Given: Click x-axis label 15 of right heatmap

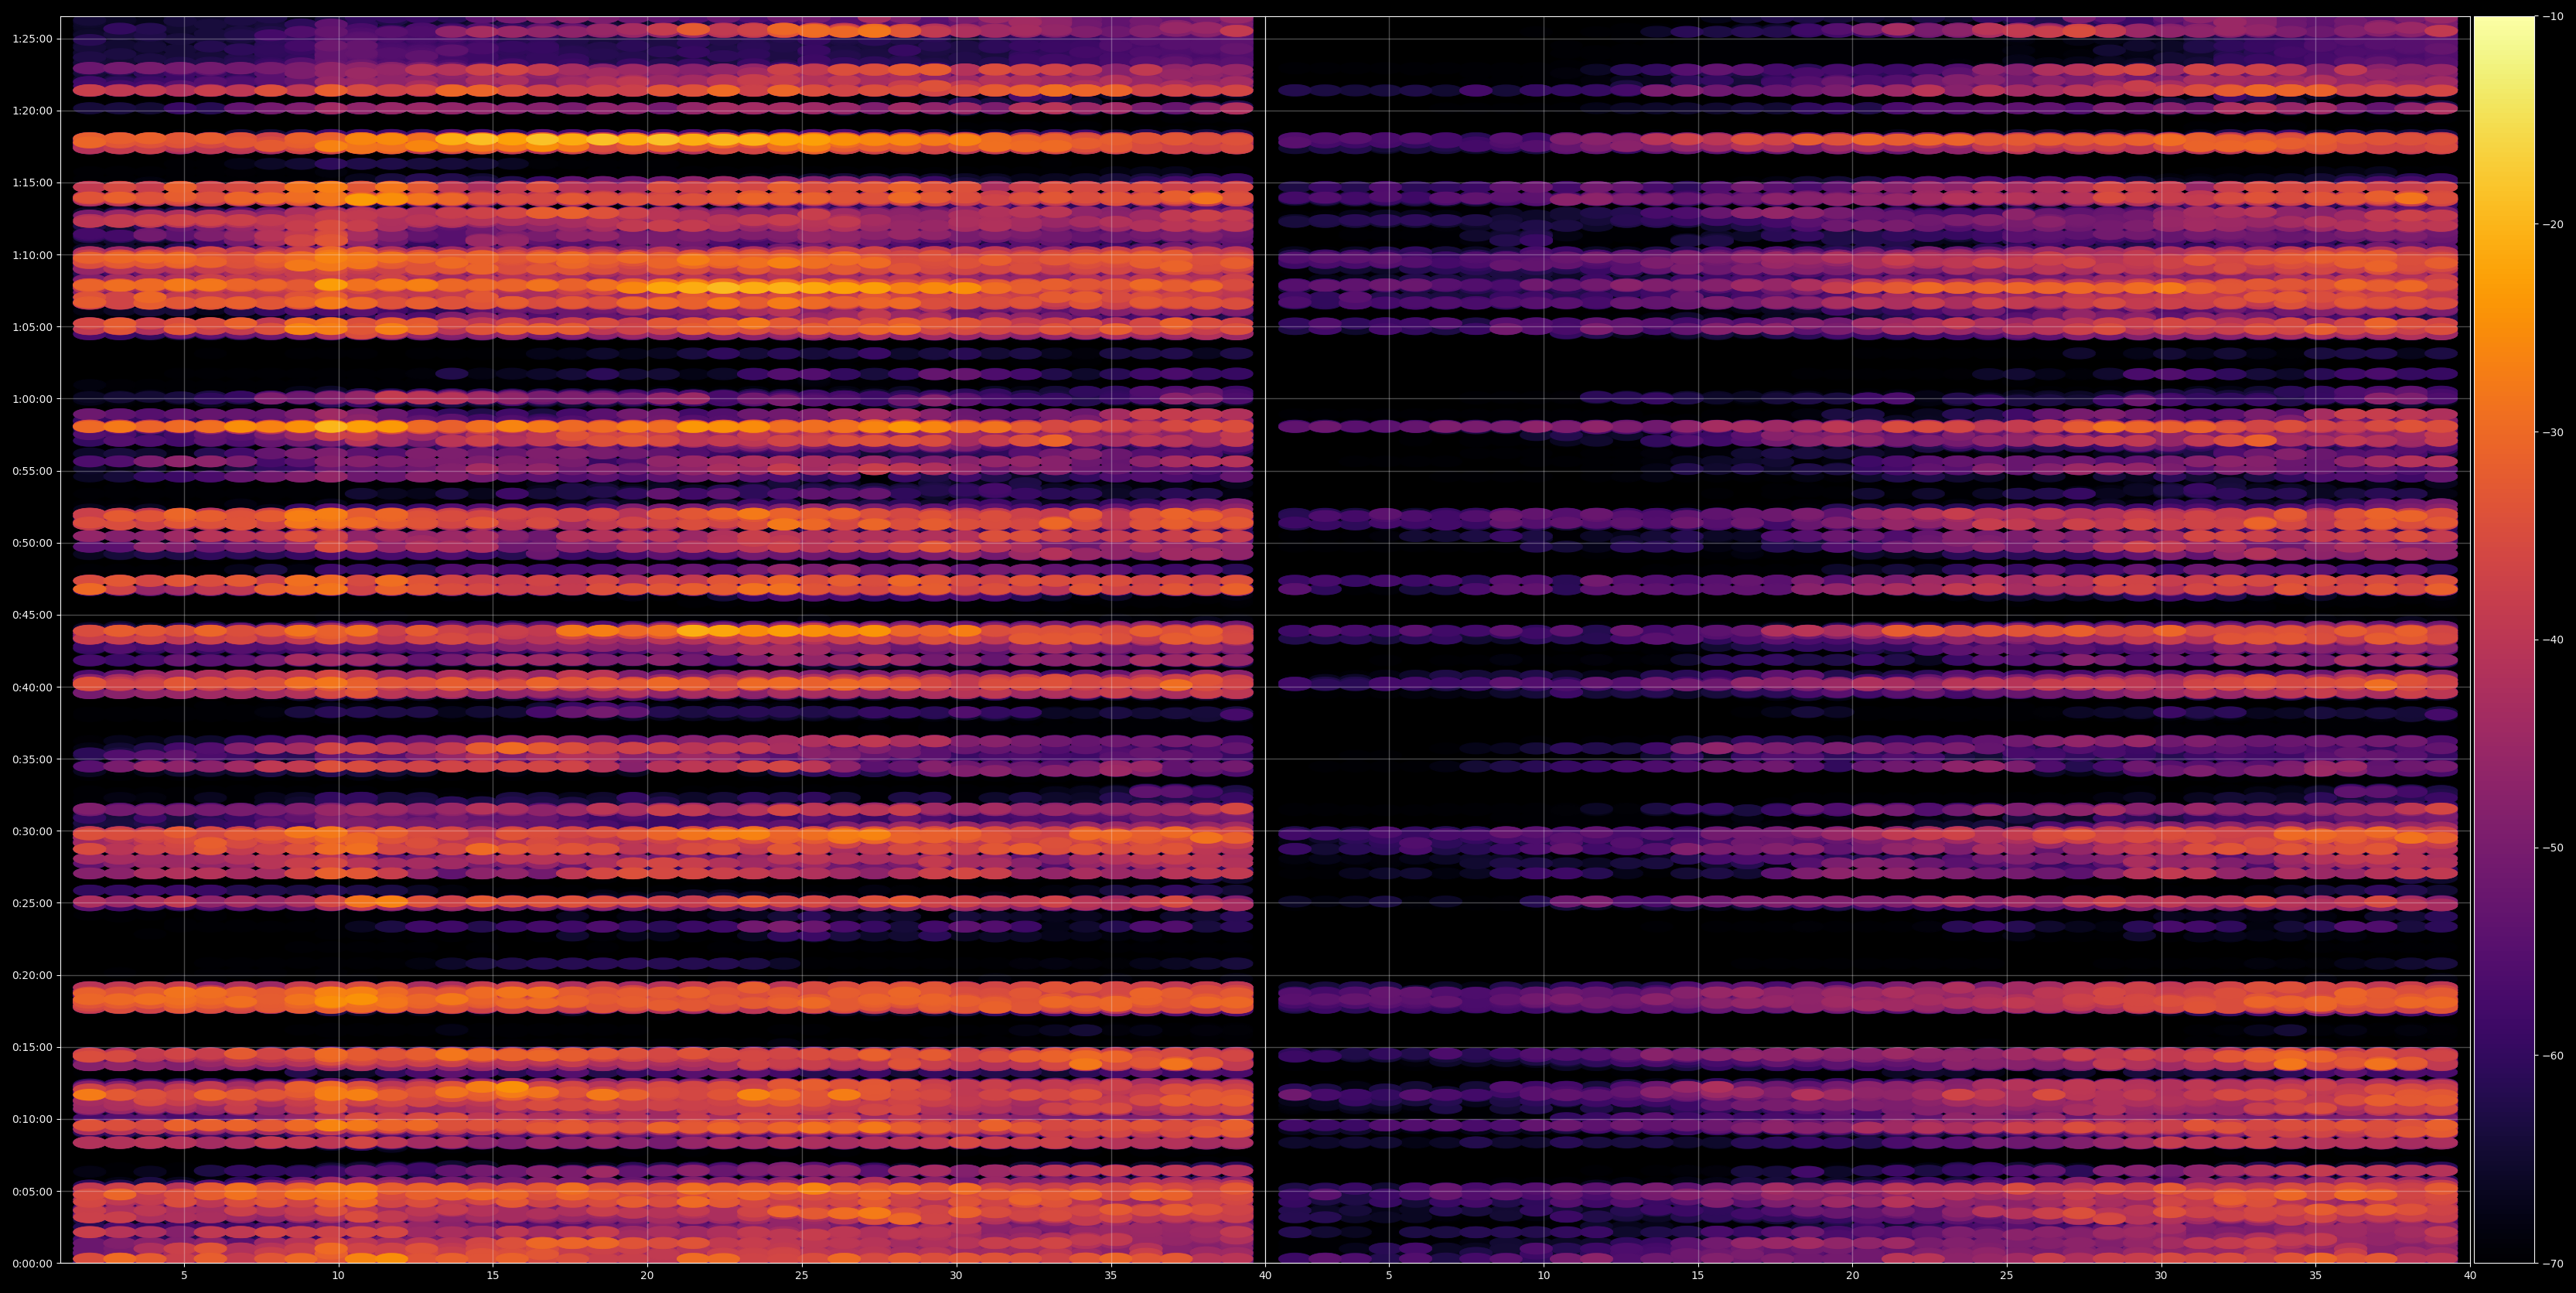Looking at the screenshot, I should tap(1698, 1275).
